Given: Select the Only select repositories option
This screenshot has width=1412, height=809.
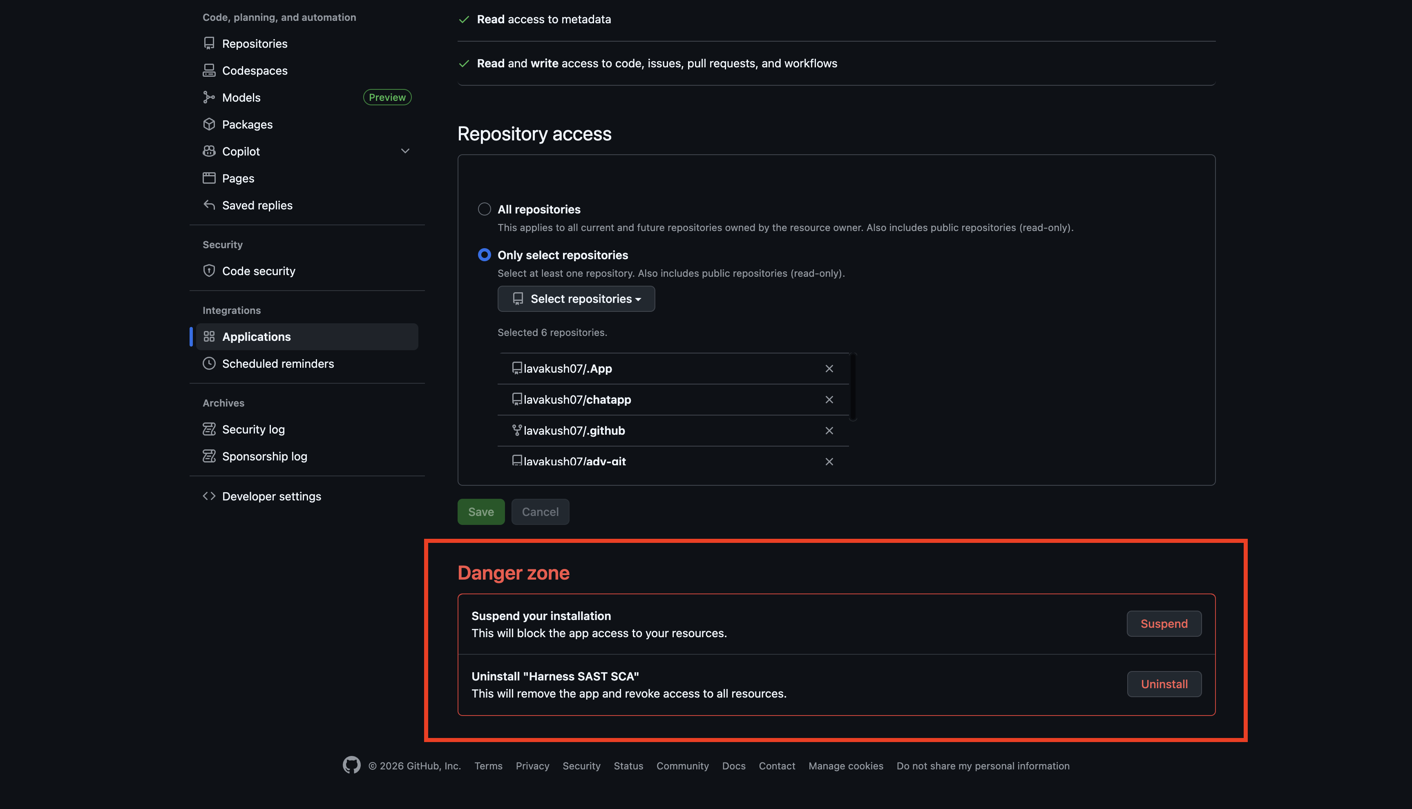Looking at the screenshot, I should [x=484, y=254].
